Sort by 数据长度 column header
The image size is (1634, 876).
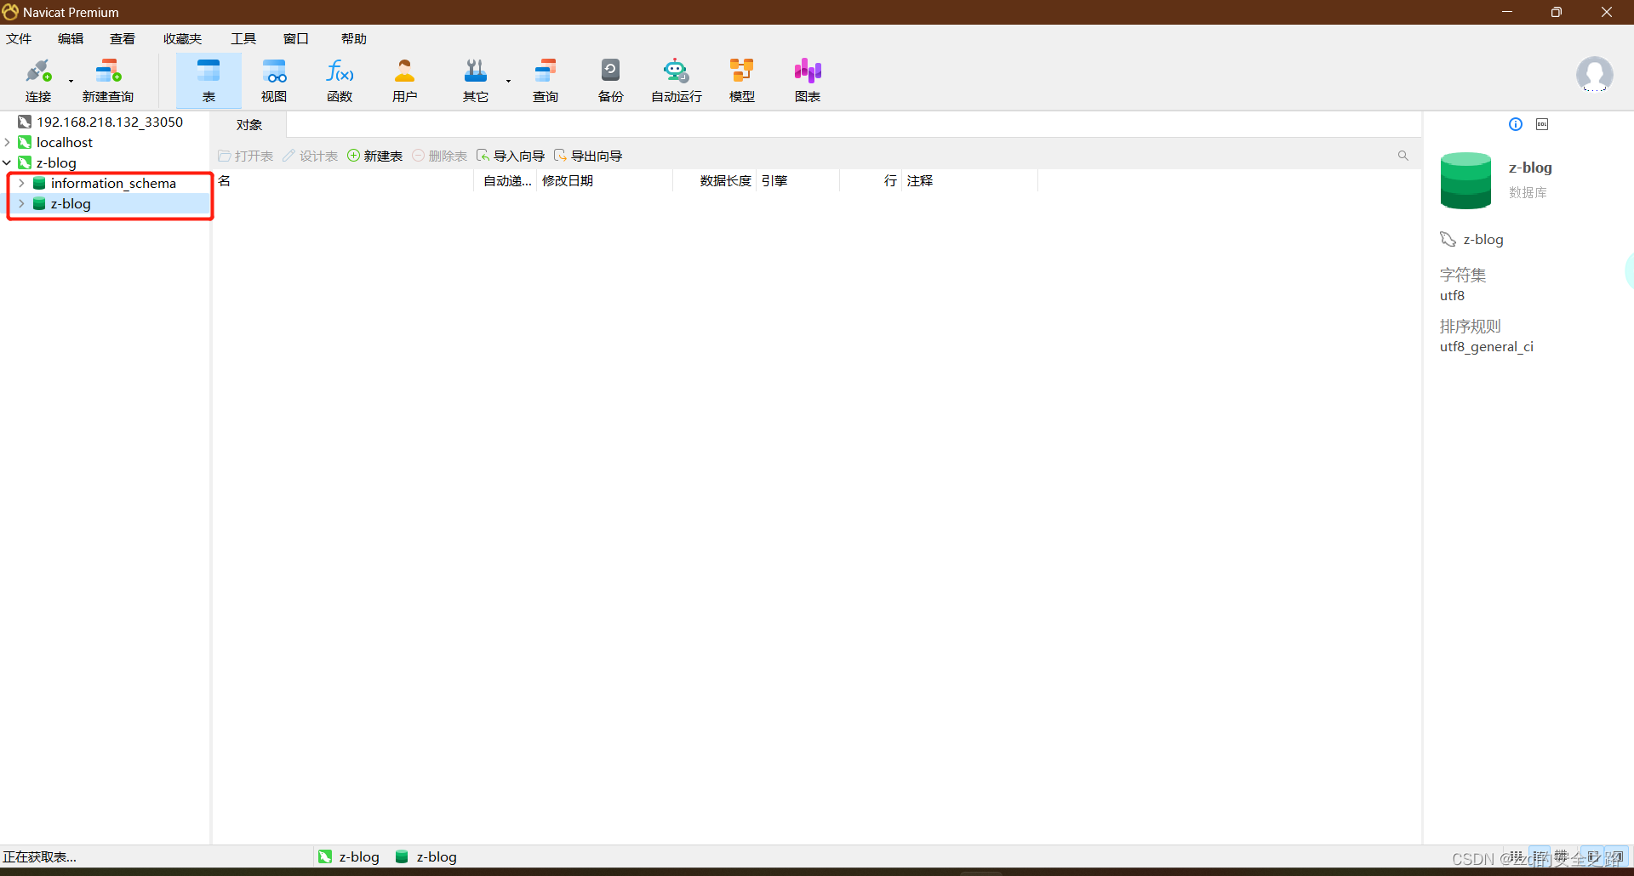(x=715, y=180)
